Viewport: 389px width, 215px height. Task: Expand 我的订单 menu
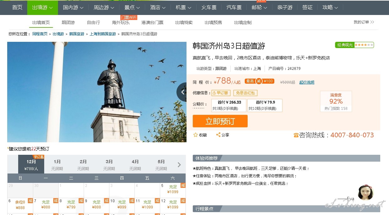pos(364,22)
